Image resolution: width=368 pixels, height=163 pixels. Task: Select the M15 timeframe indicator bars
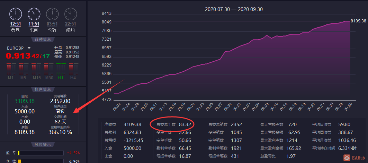(36, 69)
